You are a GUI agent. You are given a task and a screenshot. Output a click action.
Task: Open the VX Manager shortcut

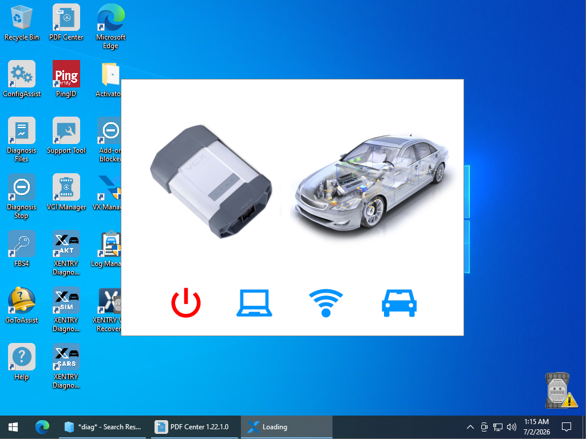click(108, 192)
